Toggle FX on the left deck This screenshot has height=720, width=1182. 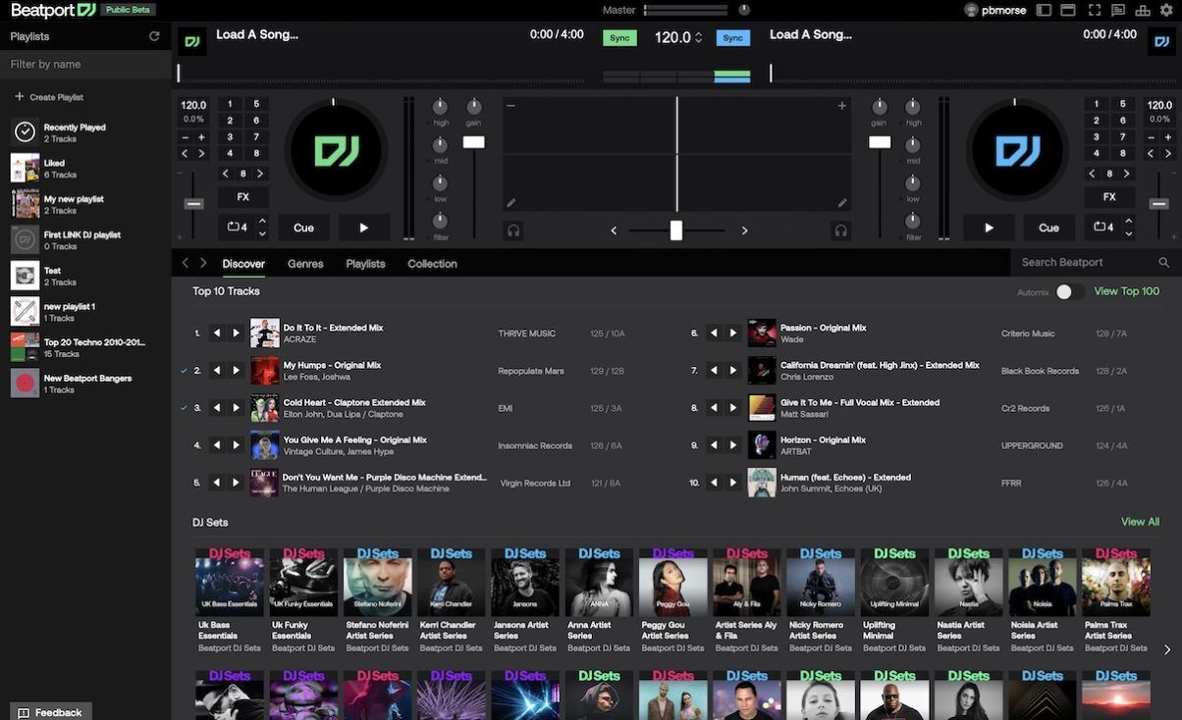(242, 197)
